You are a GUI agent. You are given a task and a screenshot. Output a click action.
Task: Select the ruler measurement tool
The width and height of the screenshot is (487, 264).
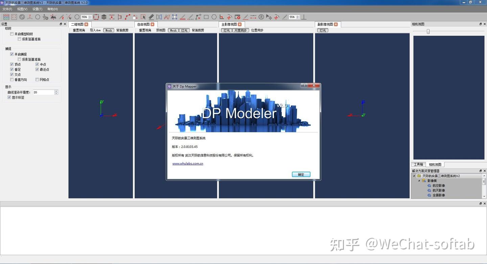tap(152, 17)
